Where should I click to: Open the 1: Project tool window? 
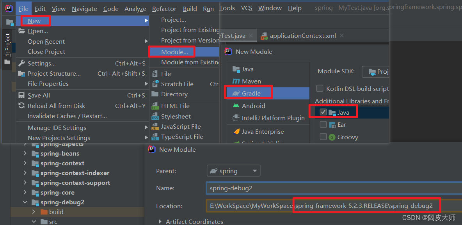7,49
